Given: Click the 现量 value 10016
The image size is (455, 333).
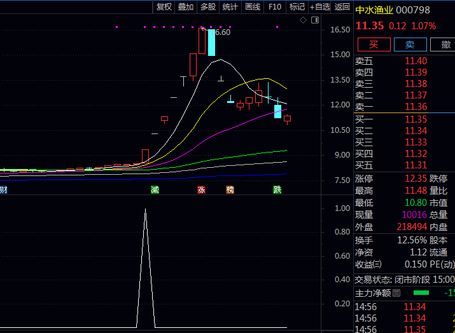Looking at the screenshot, I should tap(414, 215).
